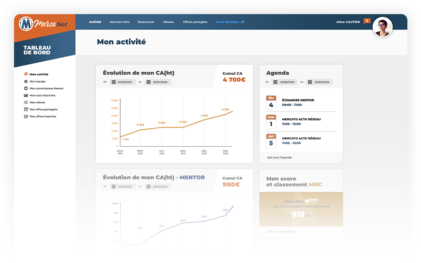Open Mes offres partagées share icon
This screenshot has height=263, width=421.
[26, 109]
